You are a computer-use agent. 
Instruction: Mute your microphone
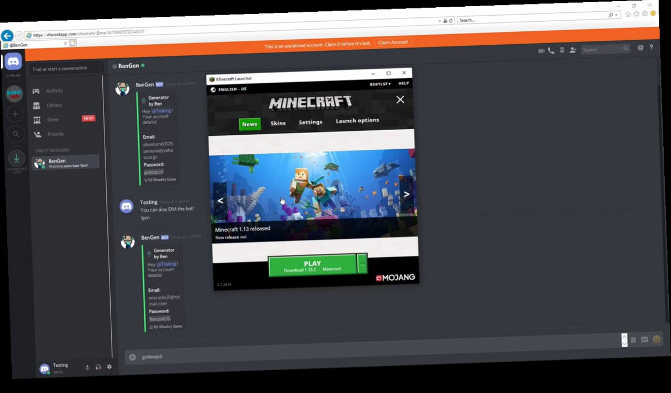click(x=87, y=368)
